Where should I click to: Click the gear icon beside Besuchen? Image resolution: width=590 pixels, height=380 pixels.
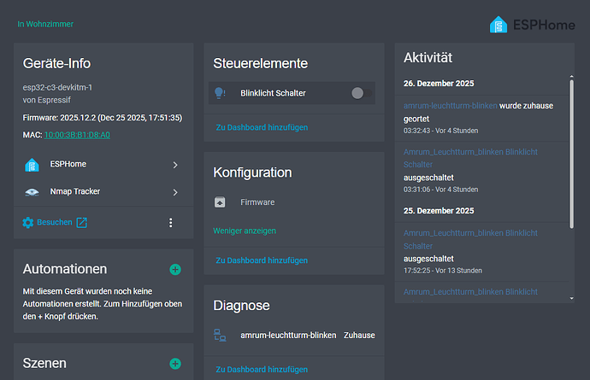point(28,223)
